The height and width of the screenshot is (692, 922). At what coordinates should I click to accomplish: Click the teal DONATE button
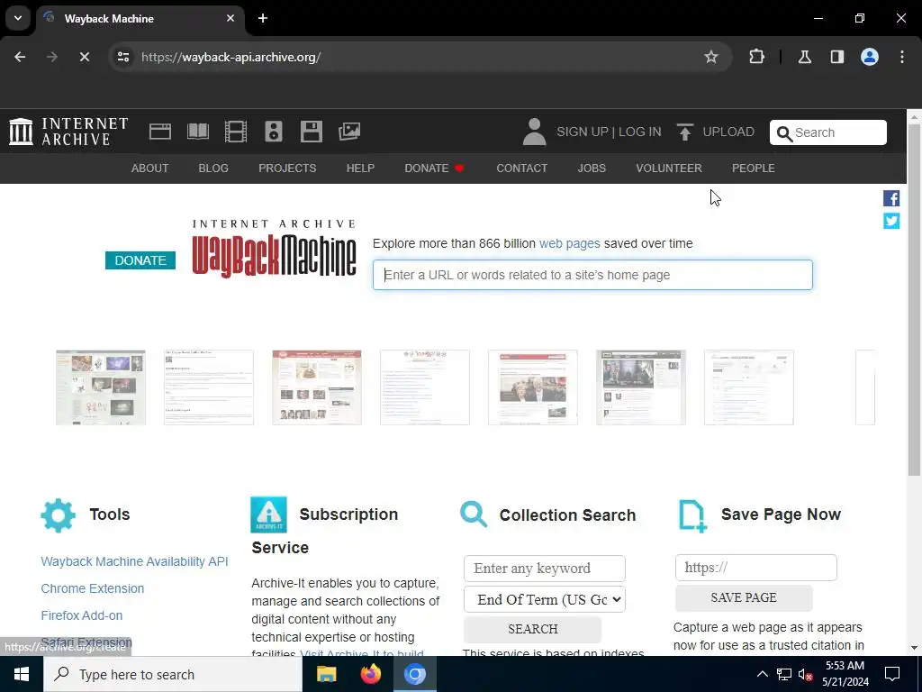[x=140, y=260]
